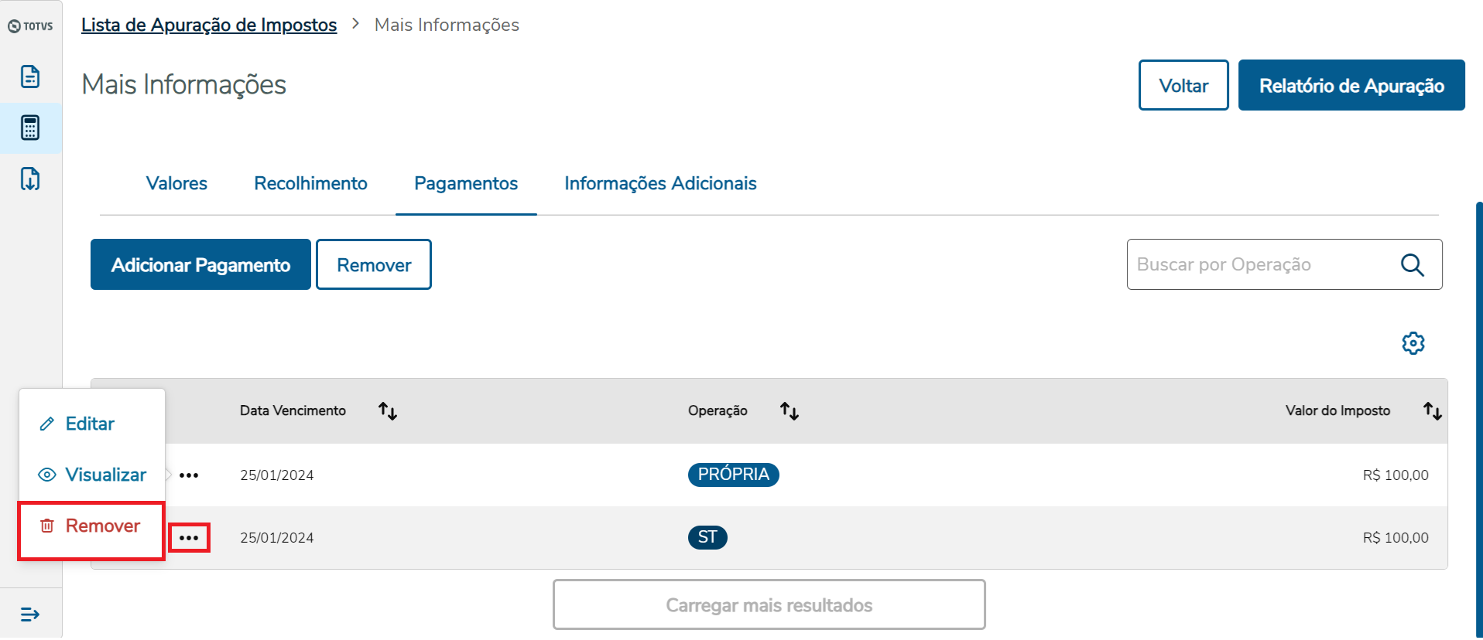1483x640 pixels.
Task: Choose Editar in the context menu
Action: (x=90, y=424)
